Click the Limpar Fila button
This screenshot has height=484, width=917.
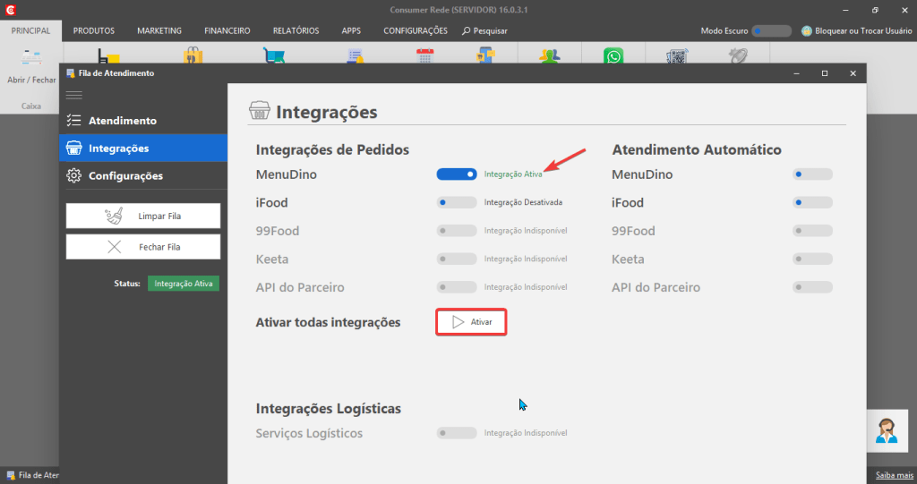tap(143, 216)
